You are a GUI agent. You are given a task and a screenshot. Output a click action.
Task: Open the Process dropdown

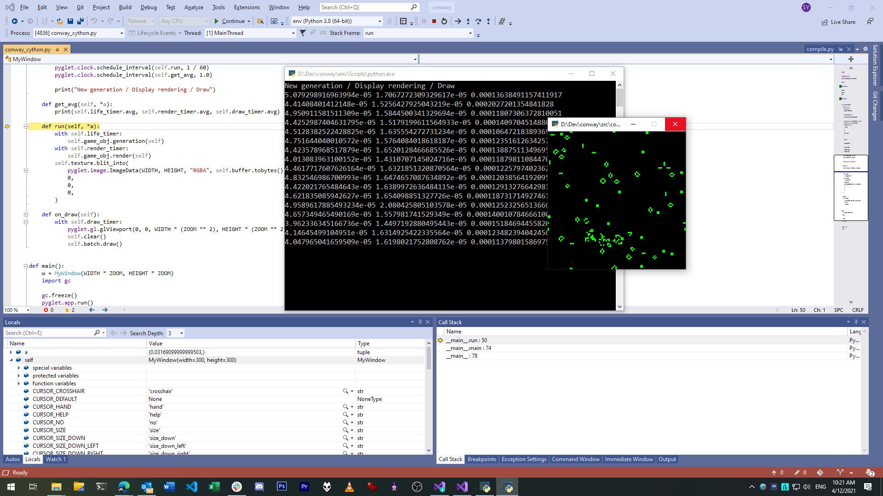pos(121,33)
